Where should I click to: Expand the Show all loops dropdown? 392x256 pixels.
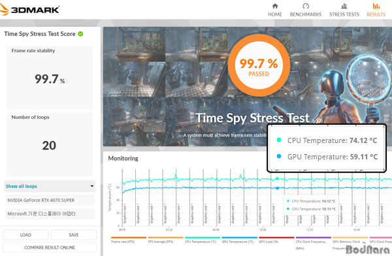pos(50,186)
